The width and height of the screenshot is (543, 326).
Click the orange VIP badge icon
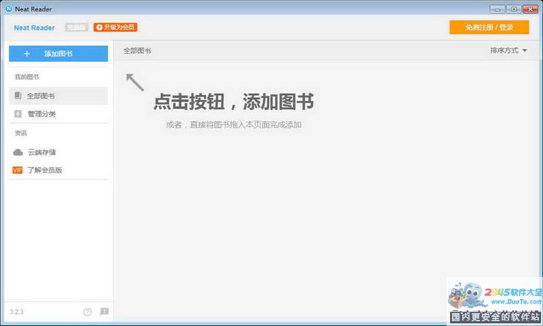tap(18, 170)
